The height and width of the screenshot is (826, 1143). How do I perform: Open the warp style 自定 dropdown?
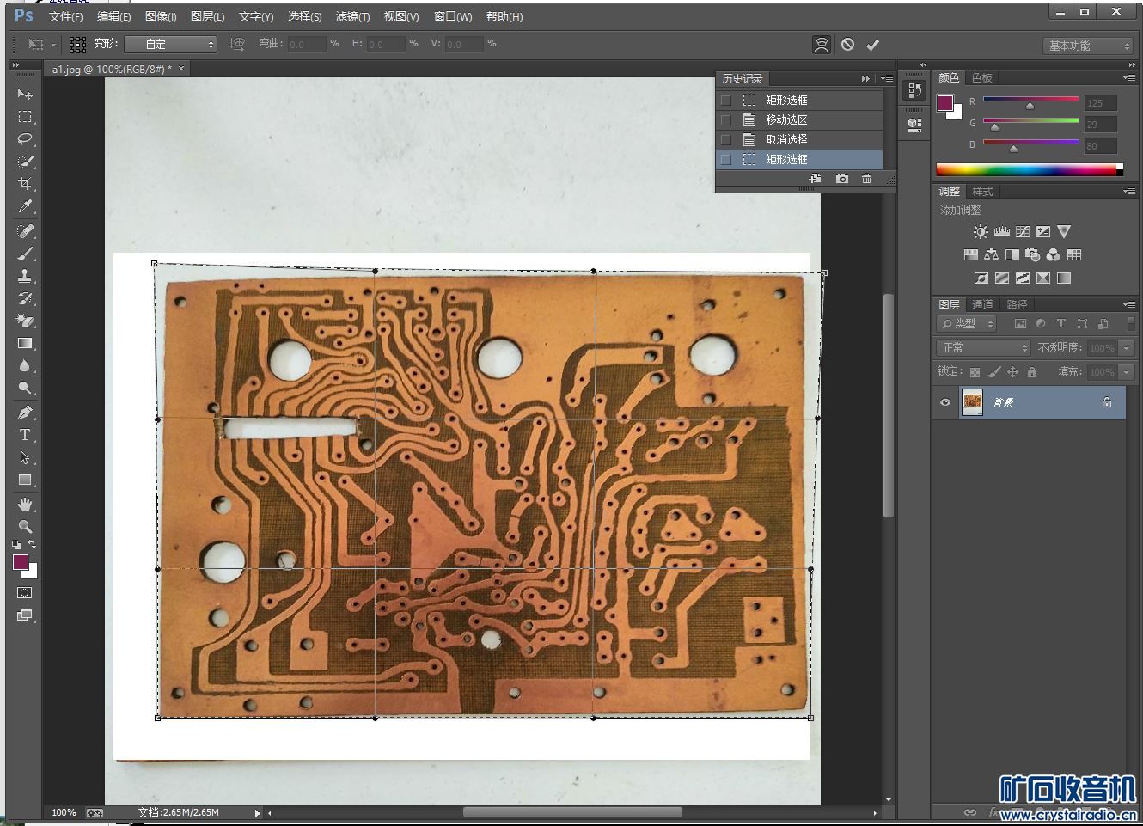point(170,45)
